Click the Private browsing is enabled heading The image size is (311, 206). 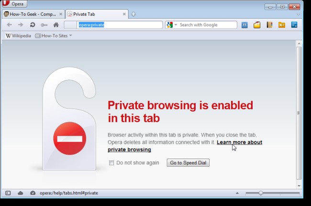point(180,112)
